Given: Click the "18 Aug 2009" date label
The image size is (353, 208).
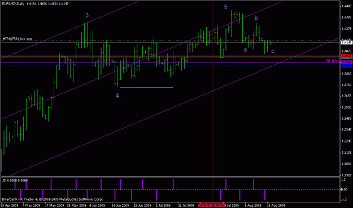Looking at the screenshot, I should (x=276, y=206).
